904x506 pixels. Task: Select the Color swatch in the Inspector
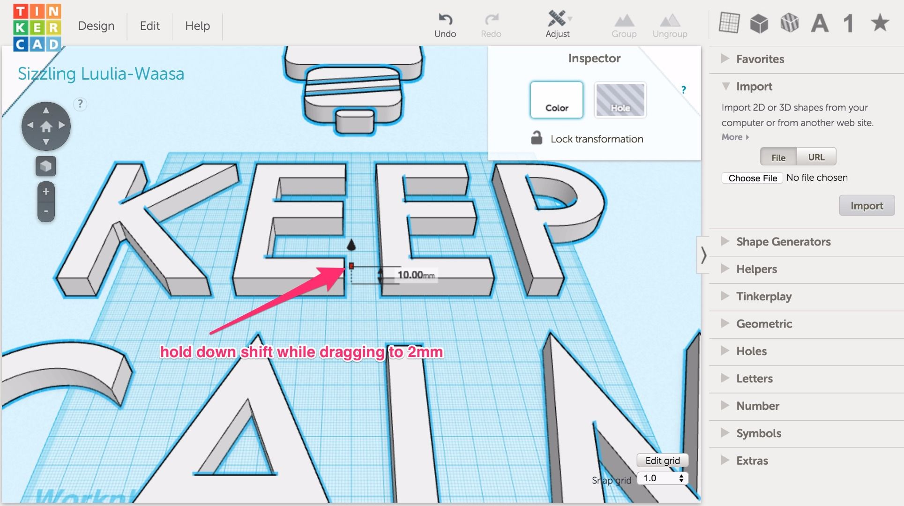click(556, 100)
